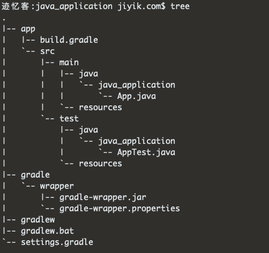Select the 'settings.gradle' file entry
Viewport: 269px width, 253px height.
click(57, 242)
